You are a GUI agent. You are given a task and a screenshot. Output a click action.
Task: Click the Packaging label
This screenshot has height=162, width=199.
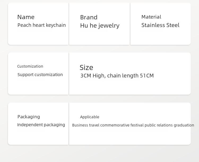pyautogui.click(x=29, y=117)
